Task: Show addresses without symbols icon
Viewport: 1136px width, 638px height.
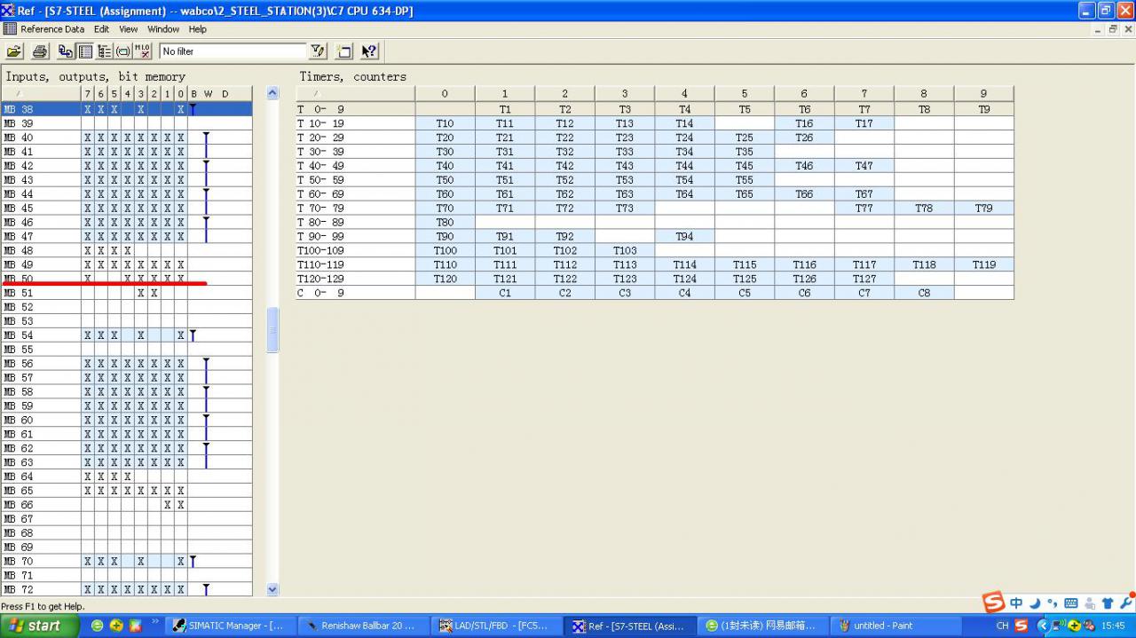Action: (143, 51)
